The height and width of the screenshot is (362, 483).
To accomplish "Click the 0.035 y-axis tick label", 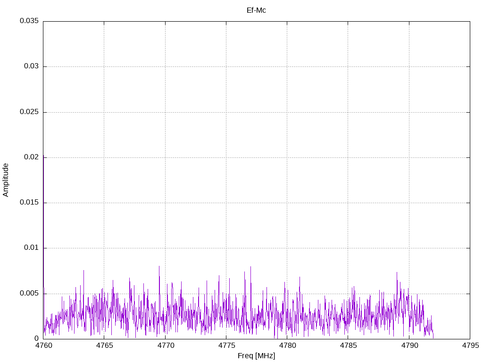I will [29, 21].
